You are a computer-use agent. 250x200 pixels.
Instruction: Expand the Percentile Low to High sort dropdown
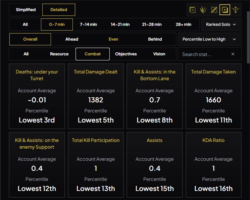pos(209,39)
